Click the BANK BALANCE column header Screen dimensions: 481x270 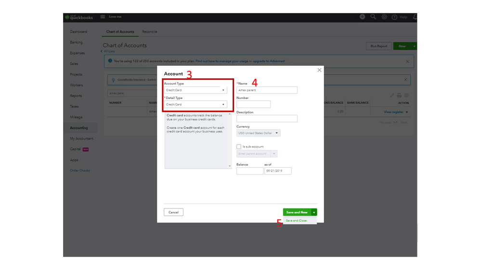pyautogui.click(x=358, y=103)
